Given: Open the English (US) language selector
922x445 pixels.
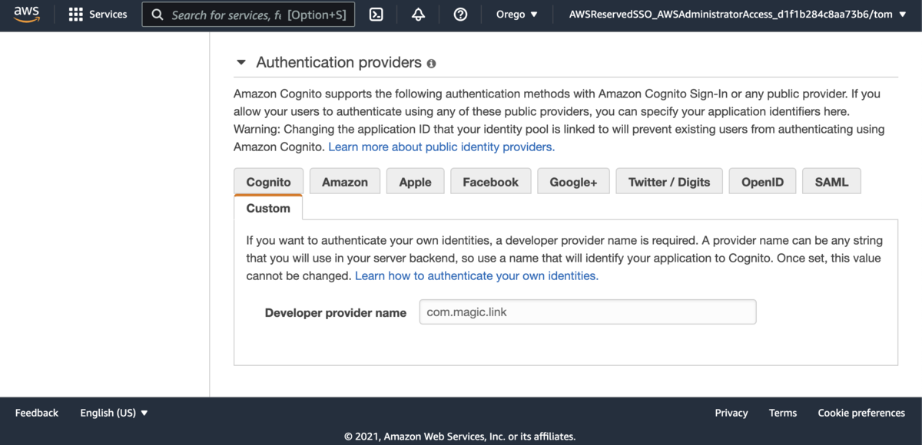Looking at the screenshot, I should click(114, 413).
